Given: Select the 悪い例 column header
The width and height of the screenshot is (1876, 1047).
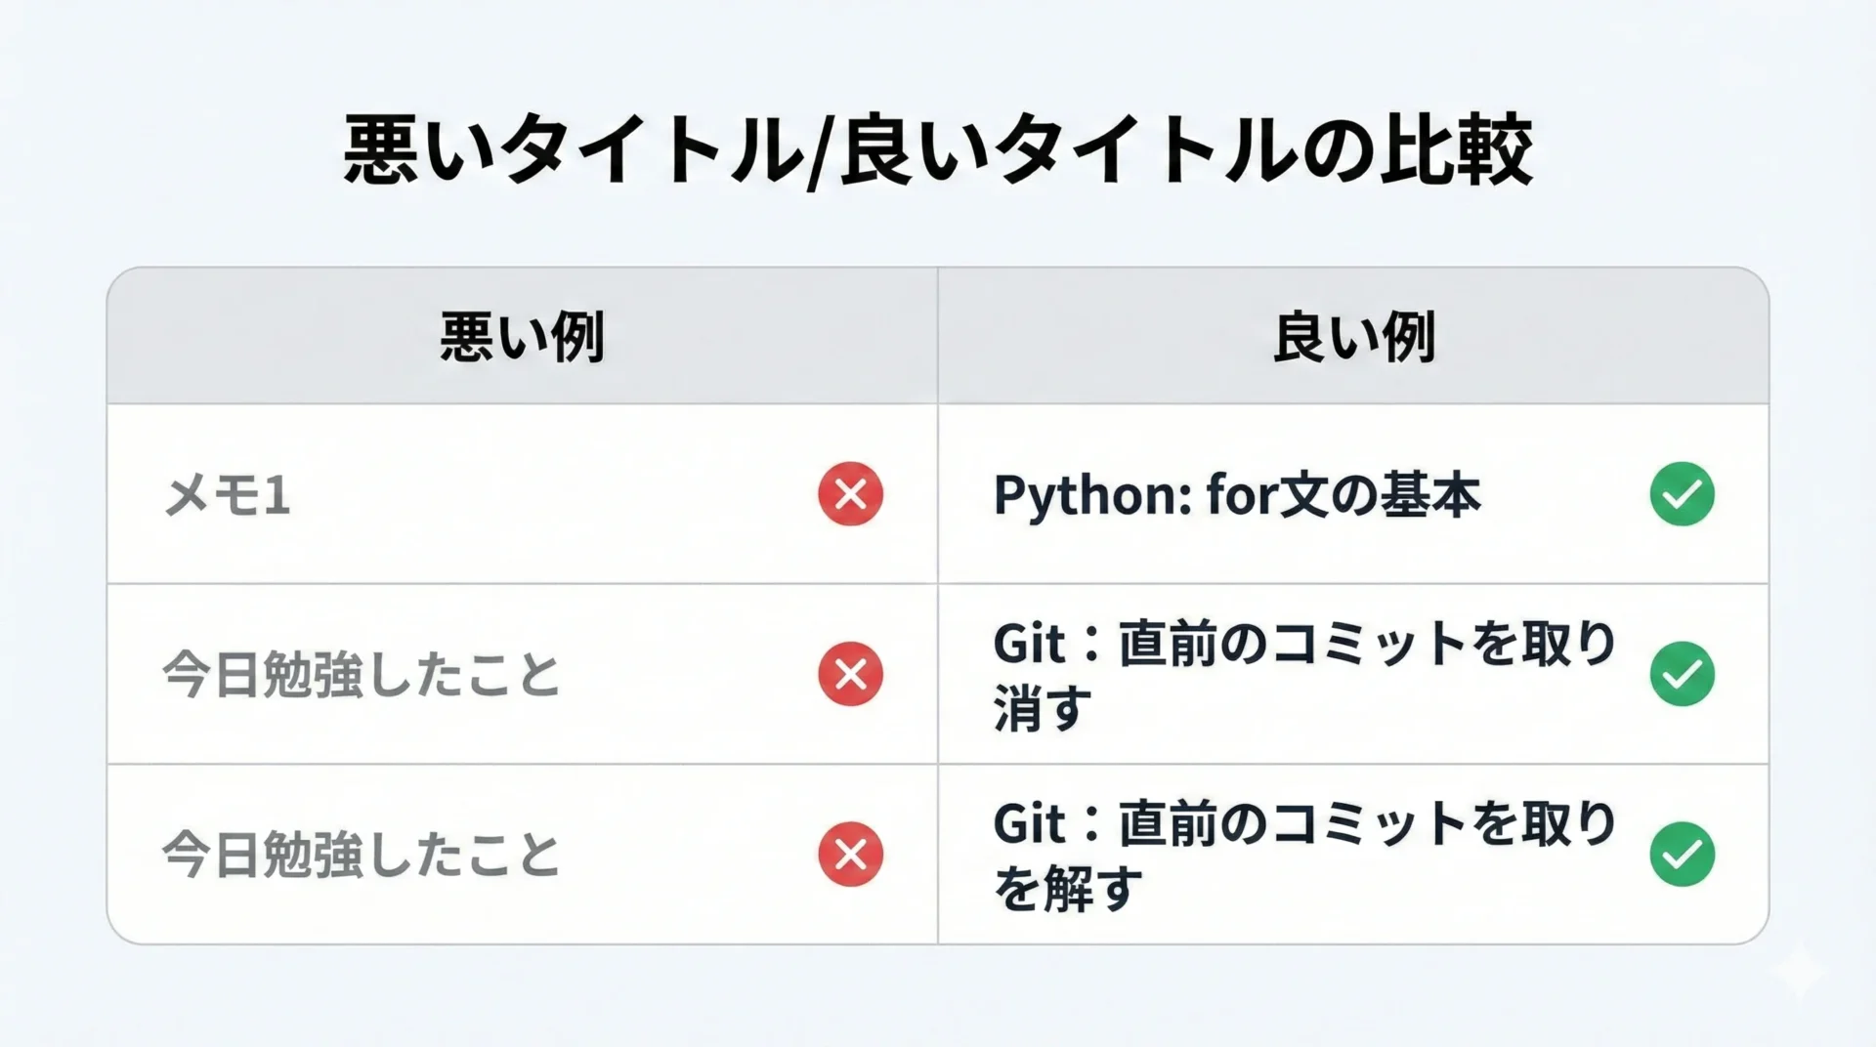Looking at the screenshot, I should pos(522,337).
